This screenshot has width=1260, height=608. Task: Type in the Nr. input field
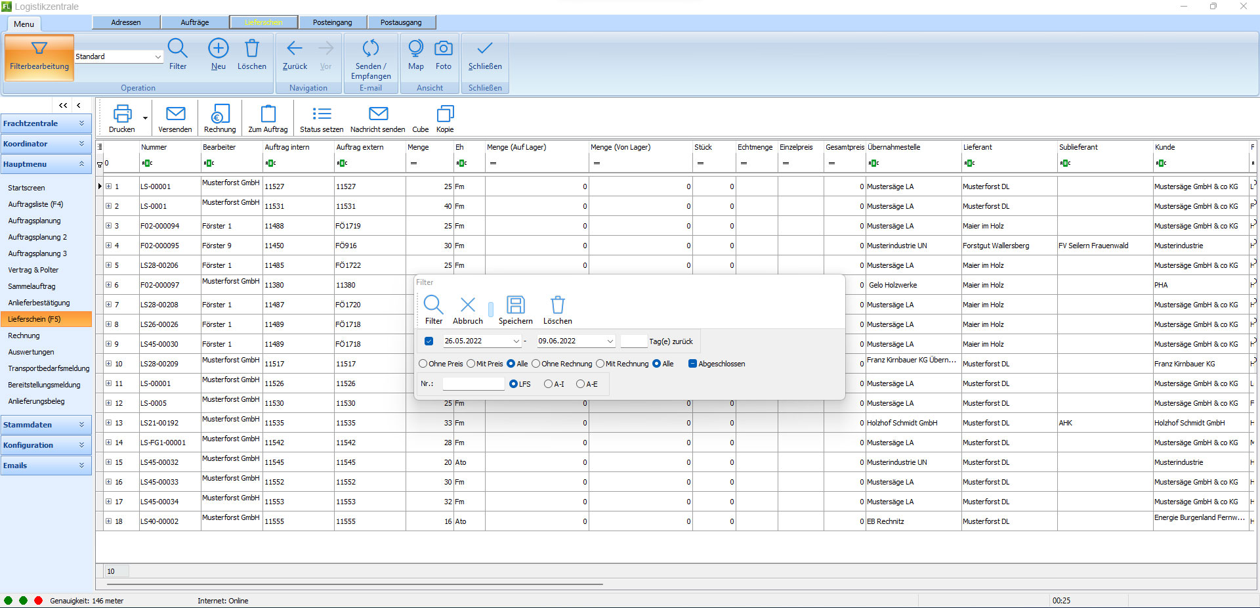click(472, 384)
